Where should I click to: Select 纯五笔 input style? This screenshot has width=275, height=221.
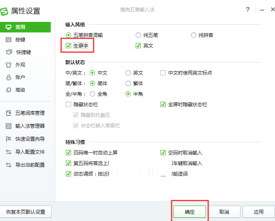click(x=138, y=35)
